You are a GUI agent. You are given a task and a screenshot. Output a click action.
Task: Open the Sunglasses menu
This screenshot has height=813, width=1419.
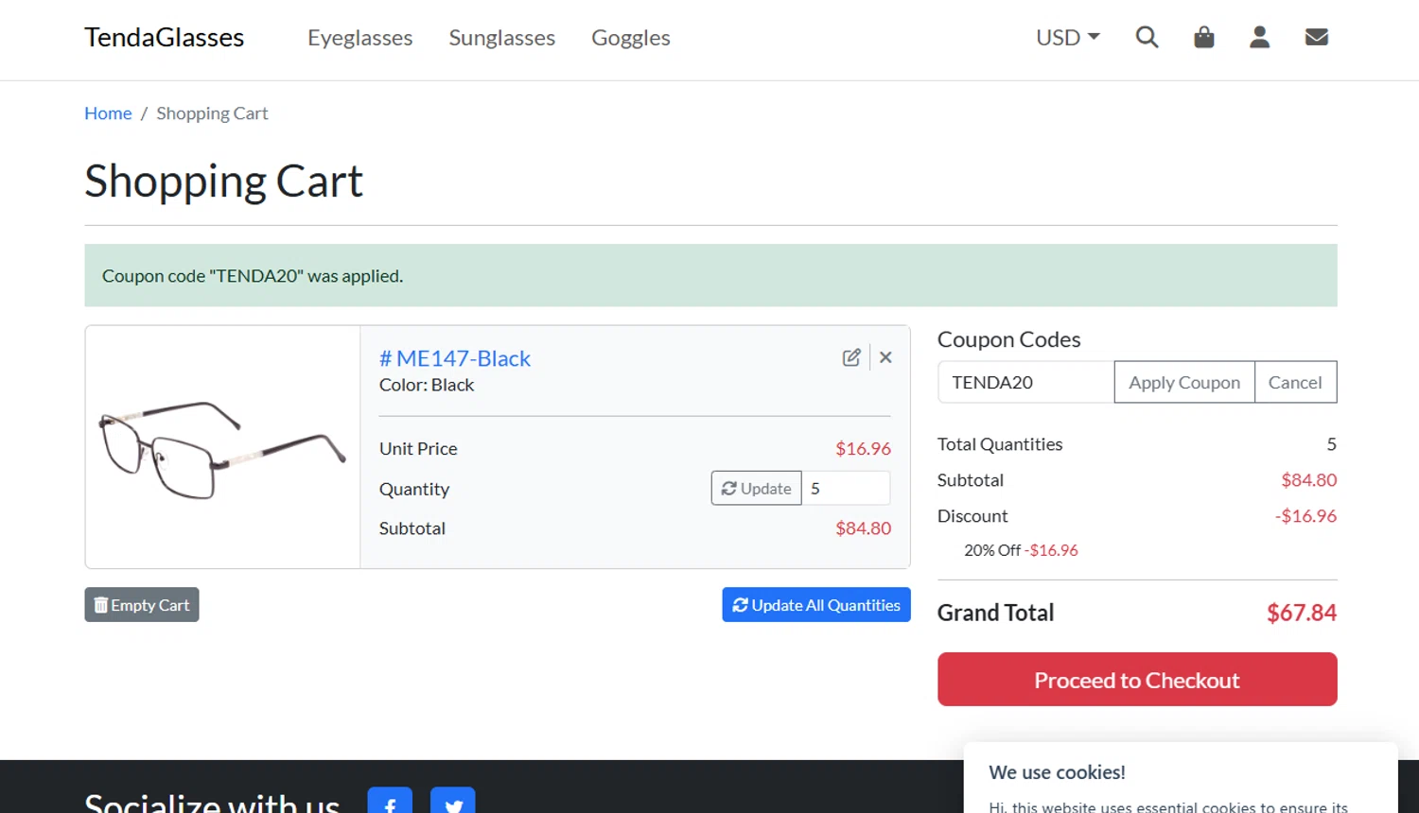point(502,38)
